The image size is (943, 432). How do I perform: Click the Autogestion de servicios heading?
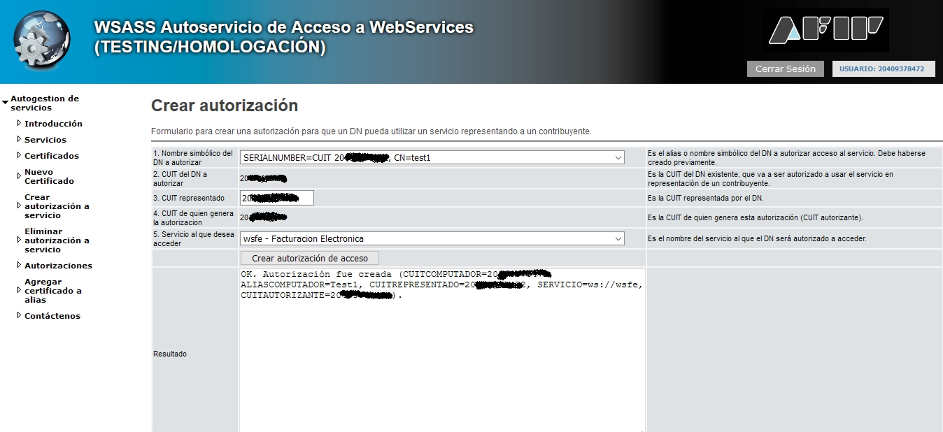[x=45, y=103]
